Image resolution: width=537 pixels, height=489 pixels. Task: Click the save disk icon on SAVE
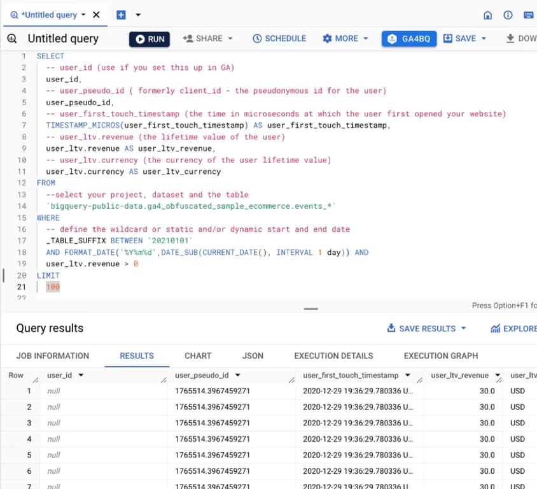click(448, 38)
